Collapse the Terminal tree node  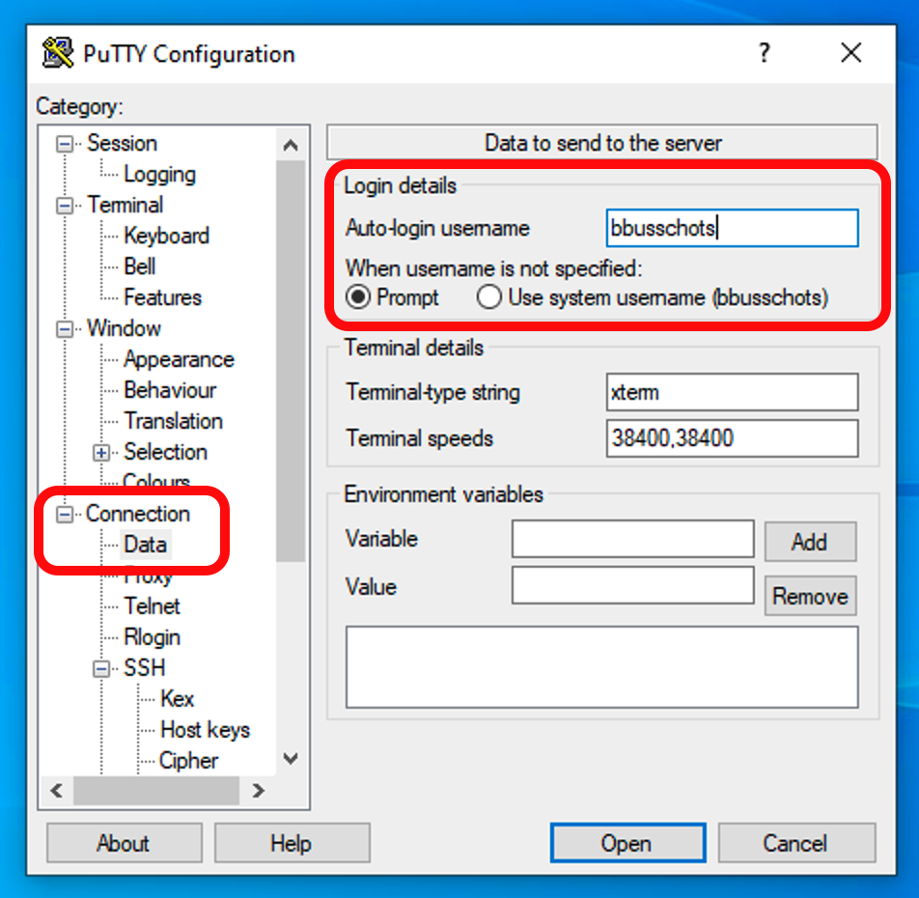tap(65, 206)
